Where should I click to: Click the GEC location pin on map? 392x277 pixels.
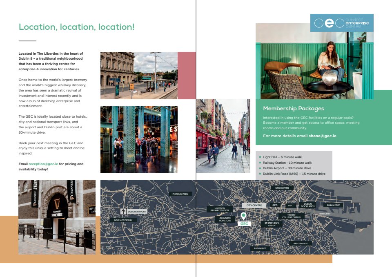[243, 216]
